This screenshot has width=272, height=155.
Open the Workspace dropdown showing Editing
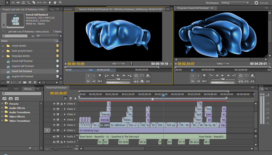click(x=235, y=3)
